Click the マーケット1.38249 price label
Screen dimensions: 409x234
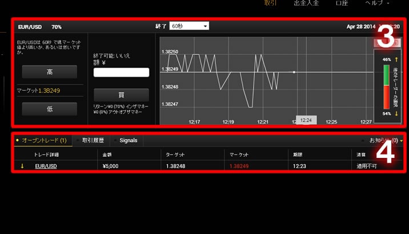[x=38, y=90]
